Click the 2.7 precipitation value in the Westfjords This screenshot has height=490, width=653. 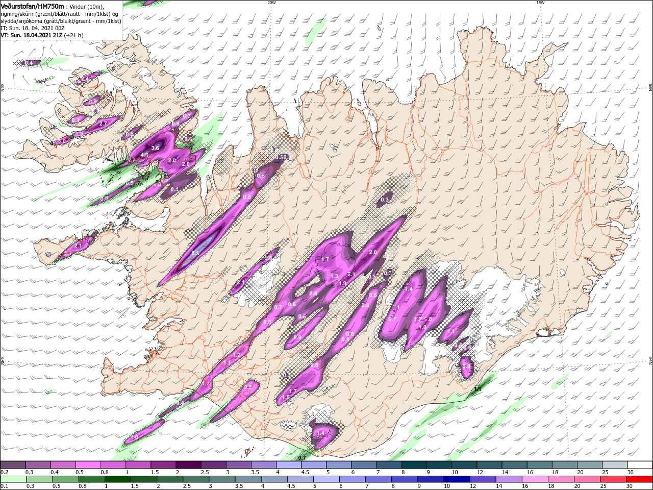tap(103, 124)
